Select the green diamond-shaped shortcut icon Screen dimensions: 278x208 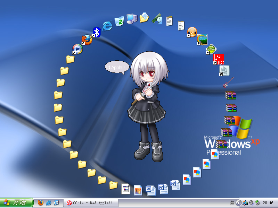pos(211,49)
